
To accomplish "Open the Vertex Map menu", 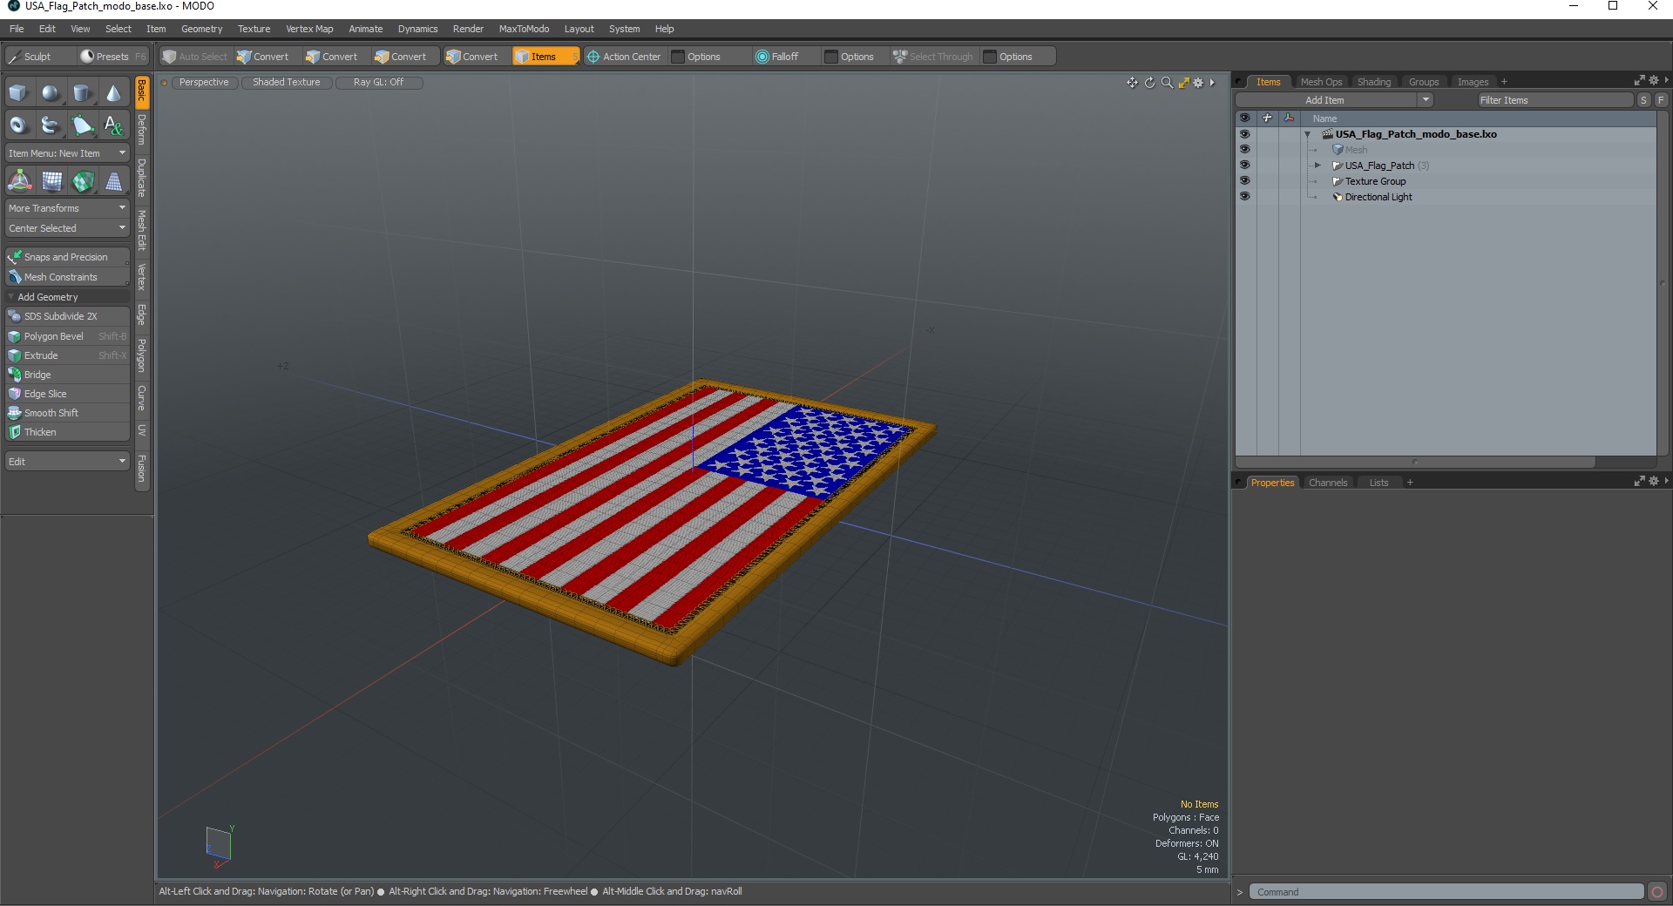I will tap(309, 29).
